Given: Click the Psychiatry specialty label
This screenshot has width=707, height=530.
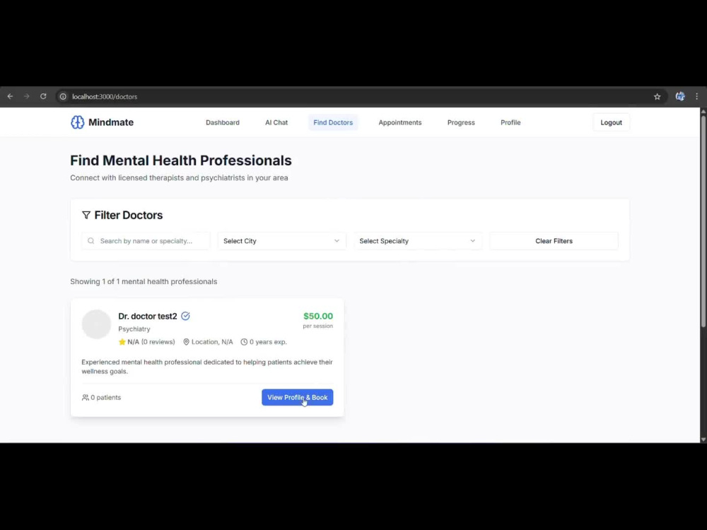Looking at the screenshot, I should tap(134, 329).
